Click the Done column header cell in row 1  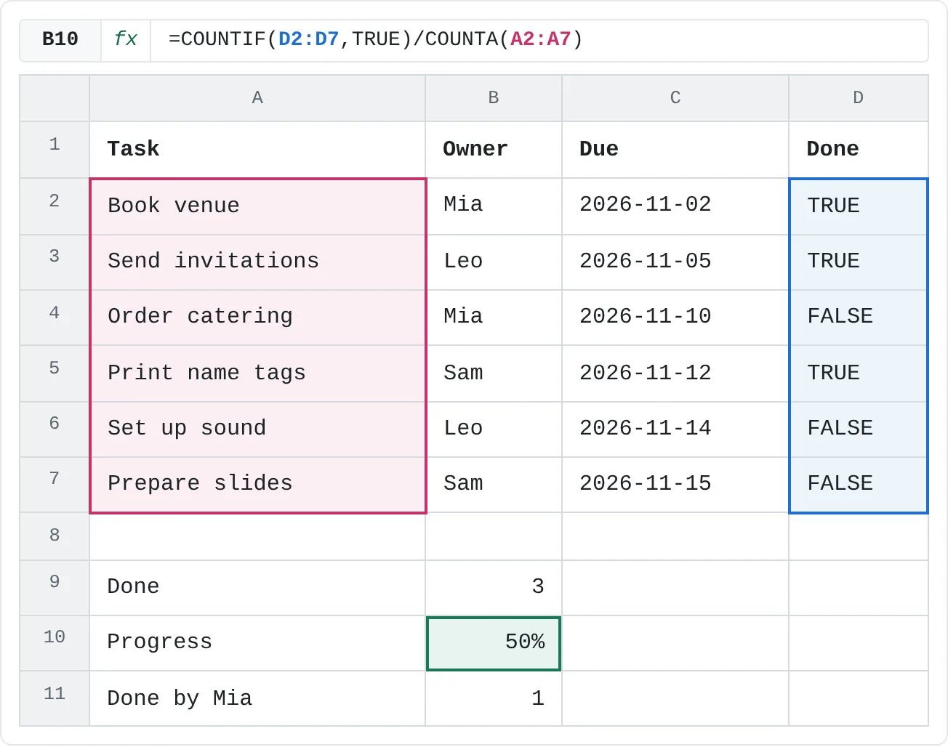point(859,150)
